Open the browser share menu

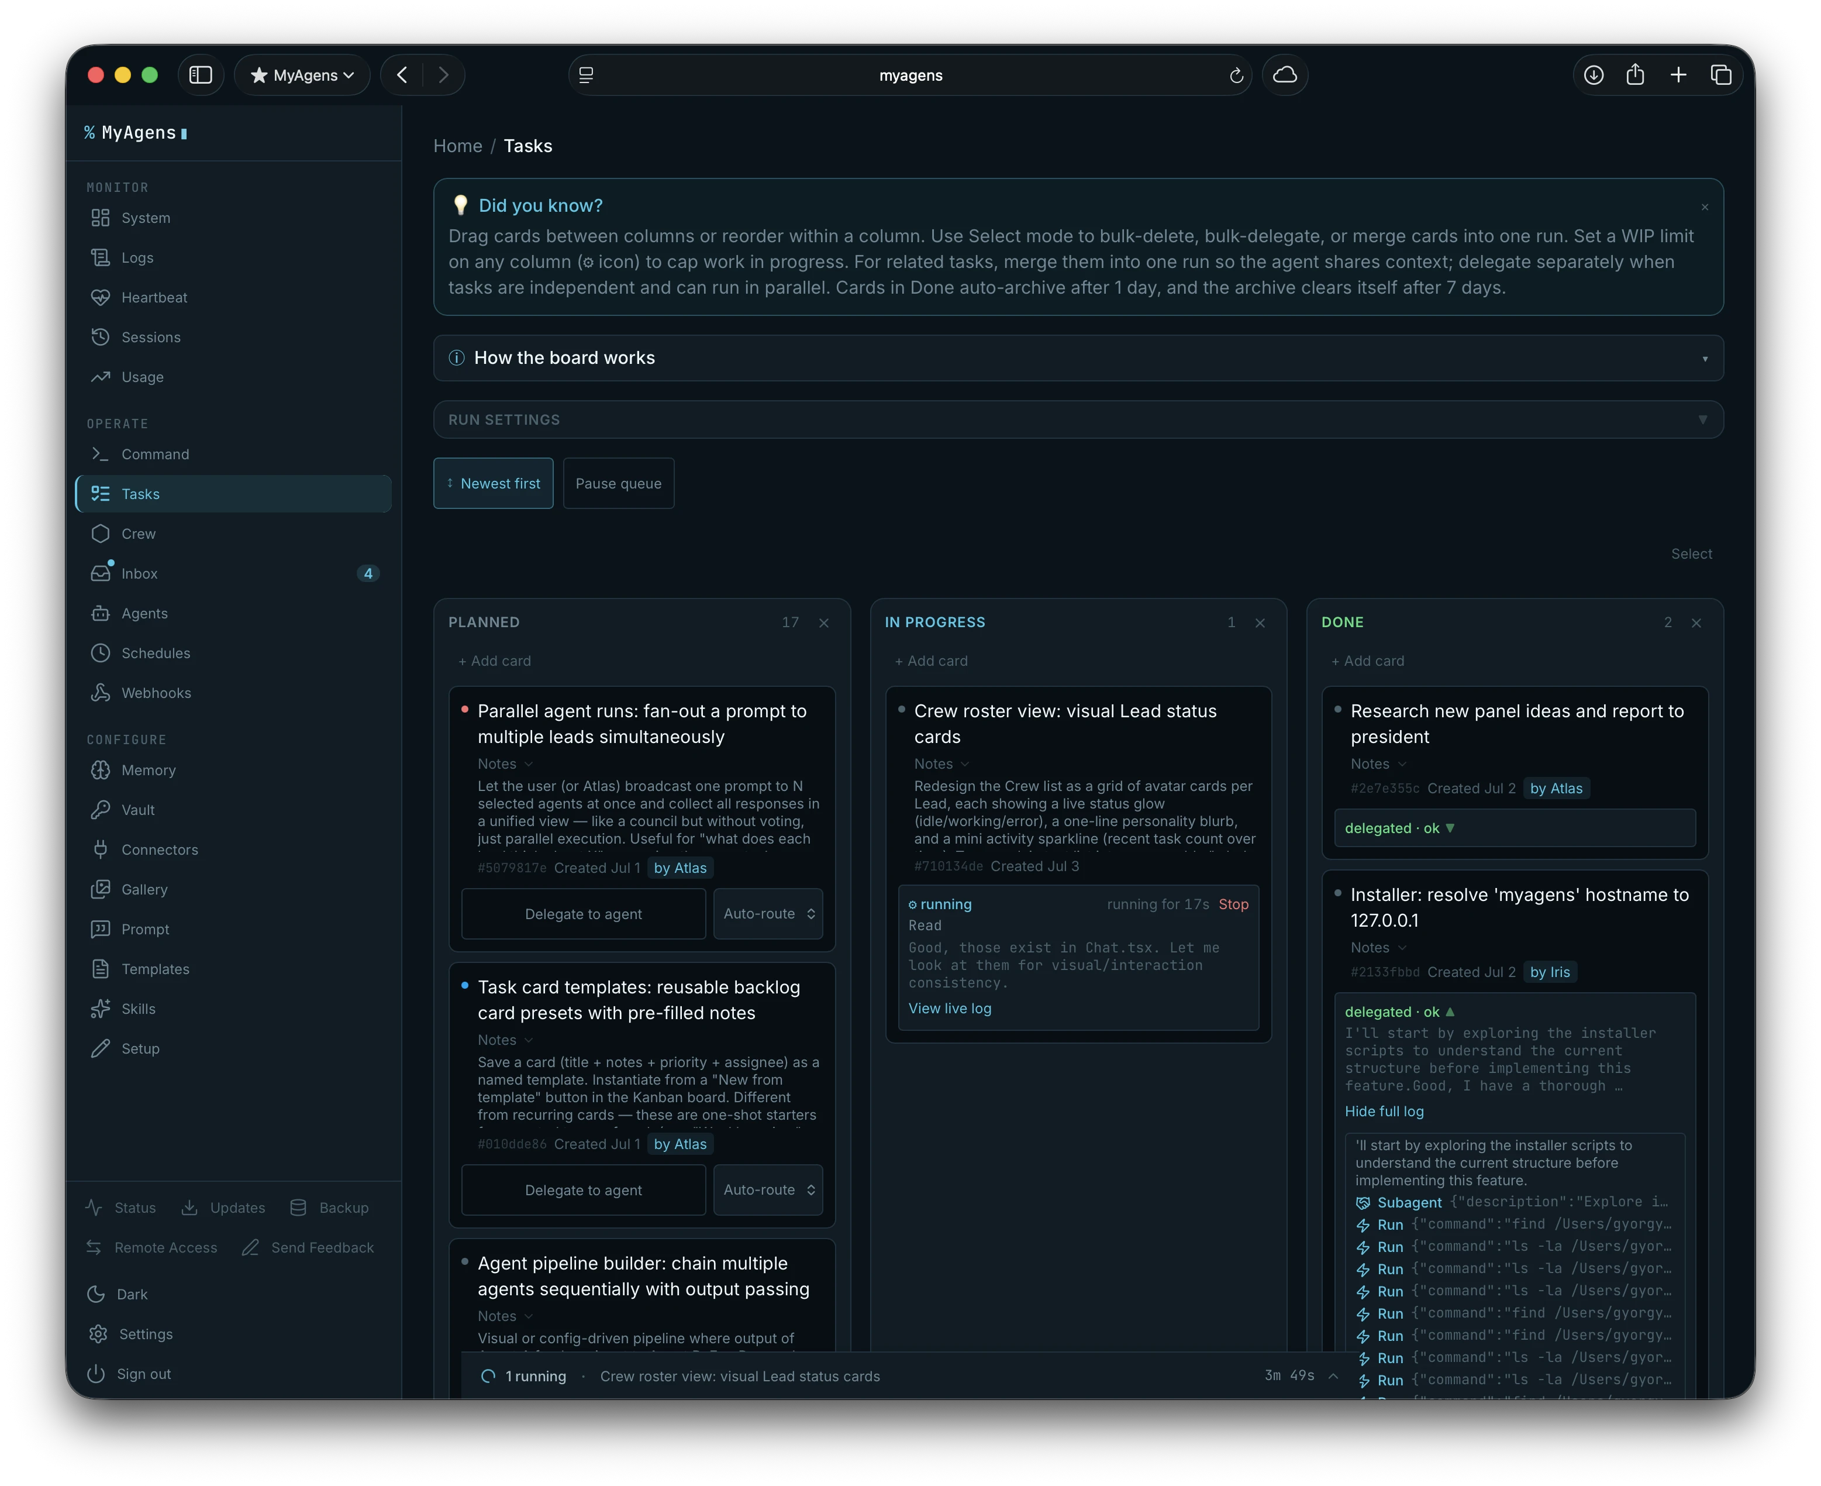pos(1634,74)
